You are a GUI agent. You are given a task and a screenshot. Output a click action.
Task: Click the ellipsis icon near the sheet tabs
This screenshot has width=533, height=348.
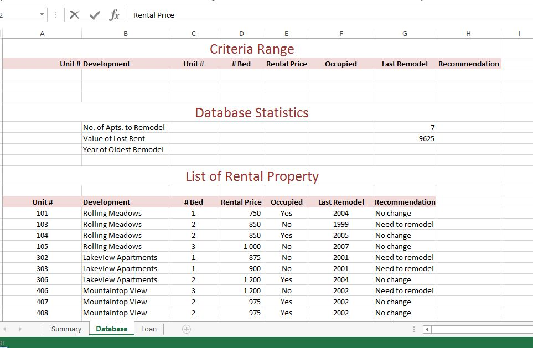tap(413, 328)
